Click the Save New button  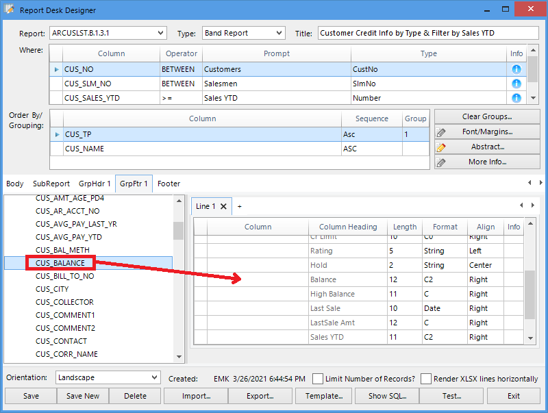[x=83, y=396]
